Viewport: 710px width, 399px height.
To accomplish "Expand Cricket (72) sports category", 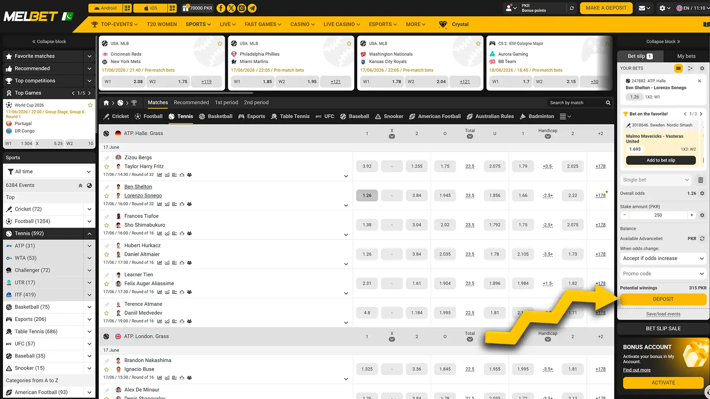I will 89,209.
